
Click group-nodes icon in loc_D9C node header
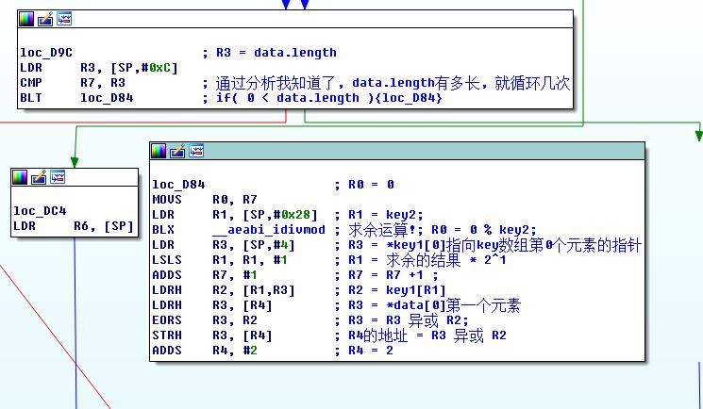64,19
